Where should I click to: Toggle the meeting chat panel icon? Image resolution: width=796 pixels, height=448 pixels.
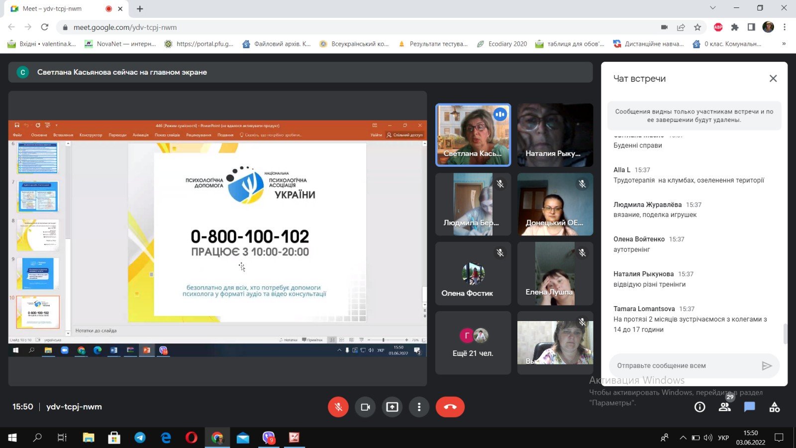tap(750, 407)
